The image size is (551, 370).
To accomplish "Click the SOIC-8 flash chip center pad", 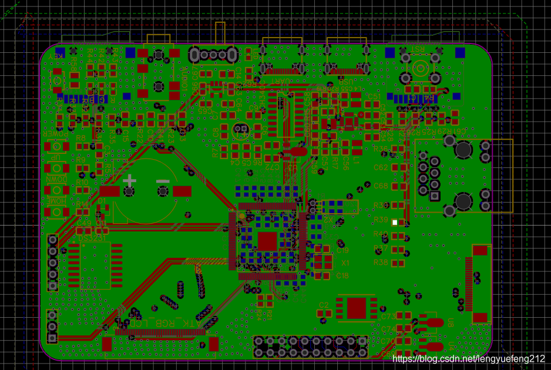I will coord(357,308).
